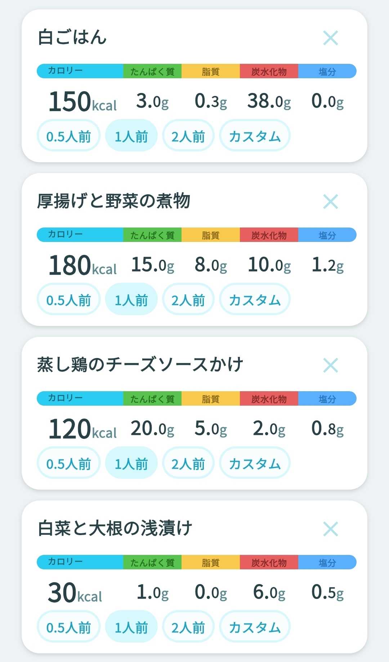This screenshot has width=389, height=662.
Task: Remove the 白ごはん item with its X icon
Action: pos(330,38)
